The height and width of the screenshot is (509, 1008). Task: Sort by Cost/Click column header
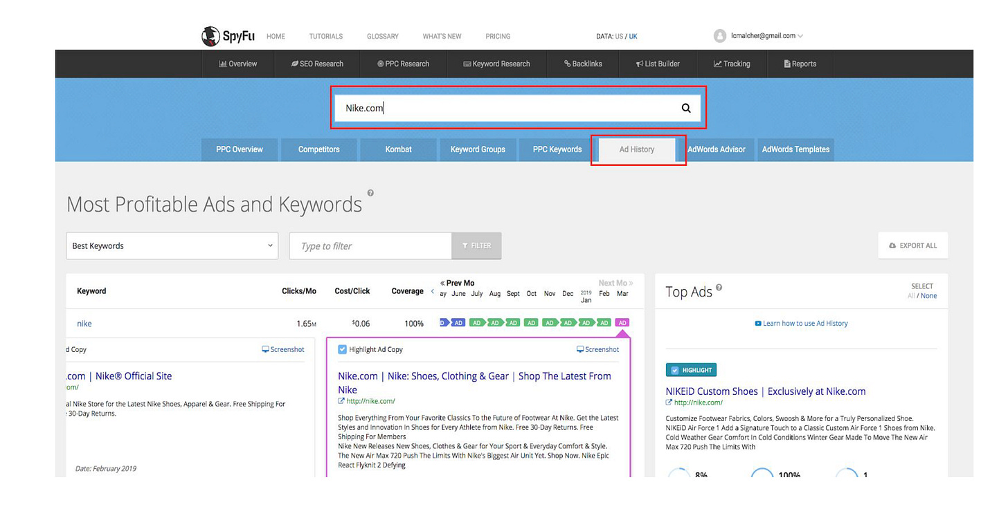click(352, 291)
